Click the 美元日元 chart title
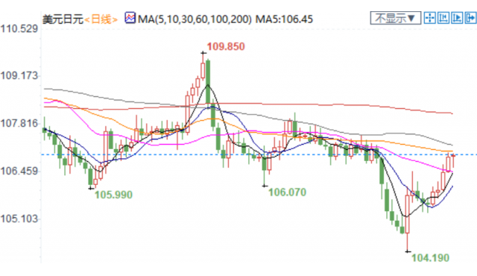The width and height of the screenshot is (477, 276). coord(63,19)
